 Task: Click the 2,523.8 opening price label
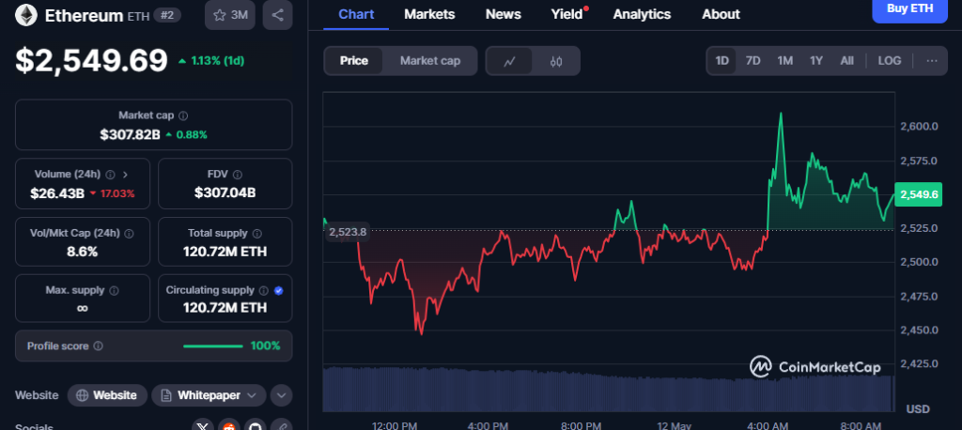pyautogui.click(x=347, y=232)
